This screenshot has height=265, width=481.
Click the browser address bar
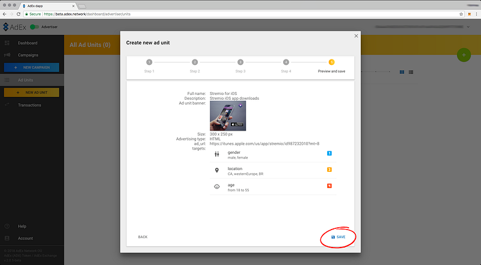(x=245, y=14)
